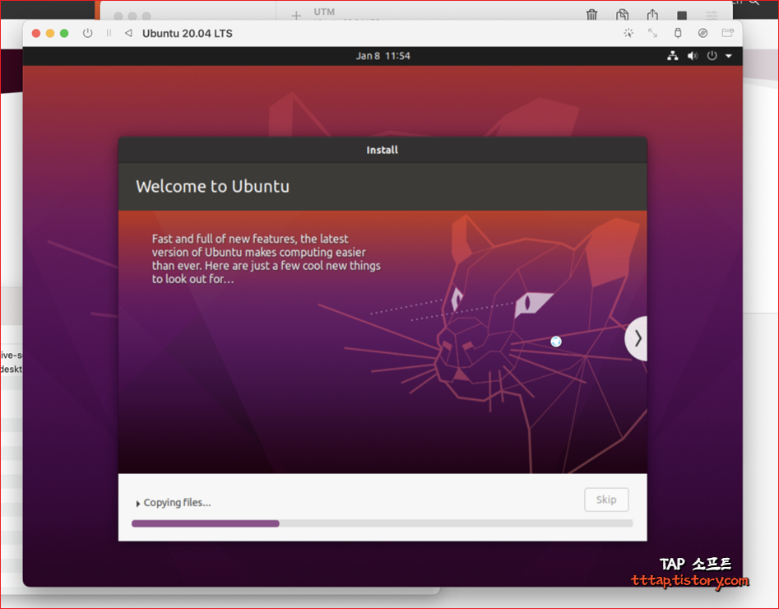Open the Ubuntu network status icon
This screenshot has height=609, width=779.
coord(673,56)
